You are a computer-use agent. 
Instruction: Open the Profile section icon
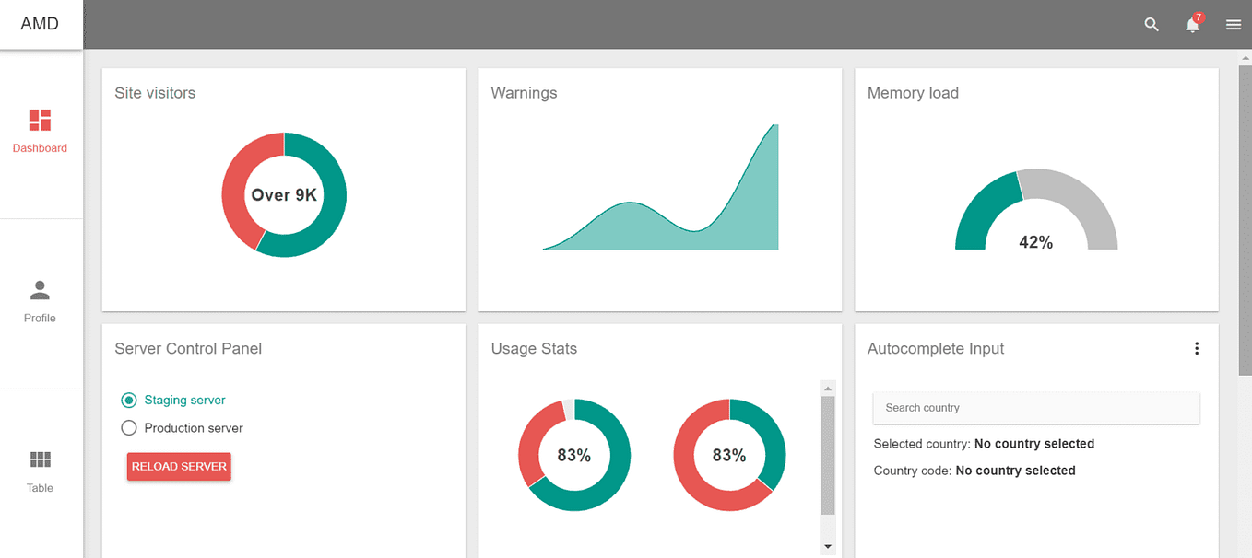(x=40, y=289)
